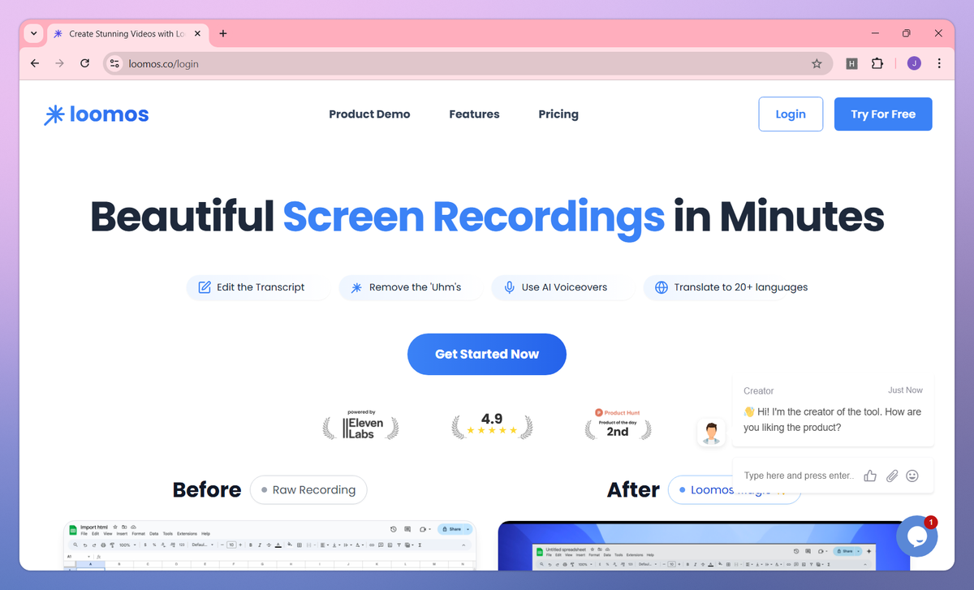Open the tab search dropdown arrow

(x=33, y=33)
